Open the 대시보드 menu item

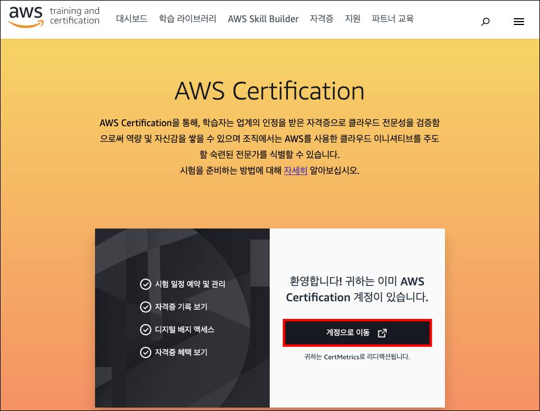point(131,19)
